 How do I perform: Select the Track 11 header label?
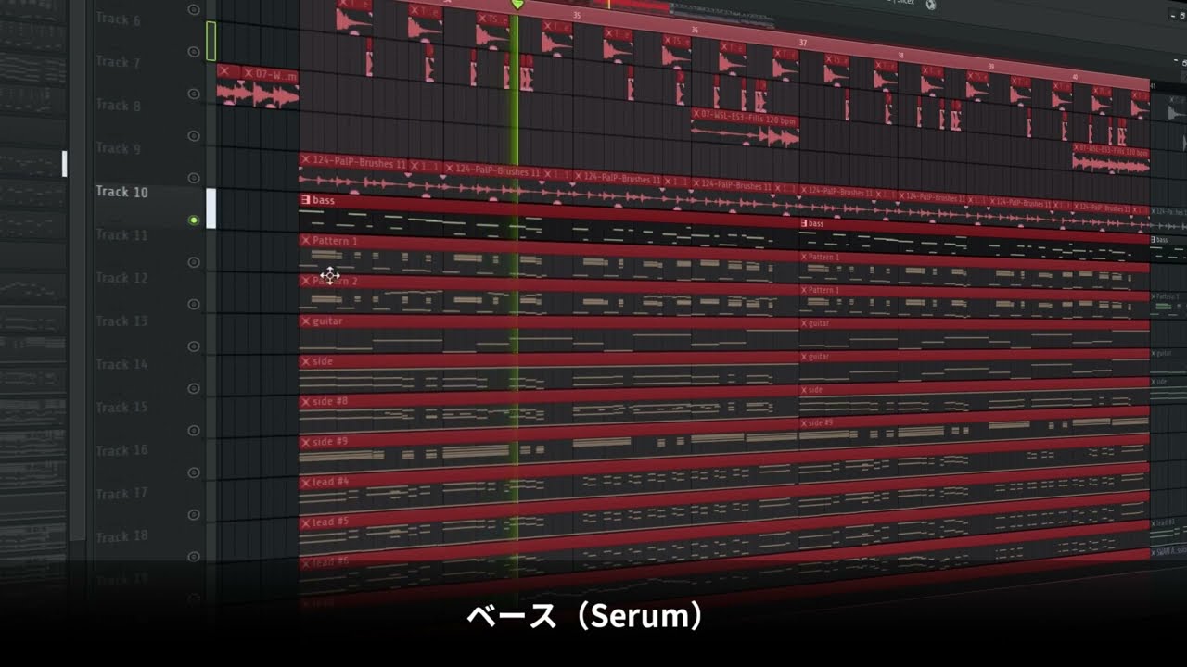tap(121, 234)
